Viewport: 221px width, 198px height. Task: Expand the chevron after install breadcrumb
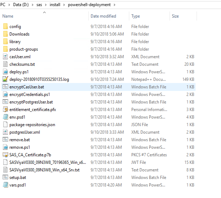point(64,5)
